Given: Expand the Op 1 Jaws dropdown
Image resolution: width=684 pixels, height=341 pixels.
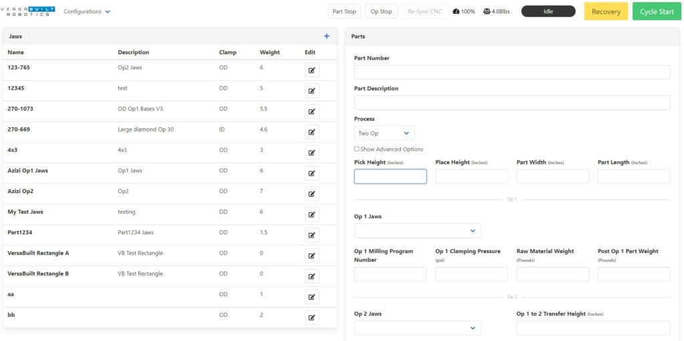Looking at the screenshot, I should 417,231.
